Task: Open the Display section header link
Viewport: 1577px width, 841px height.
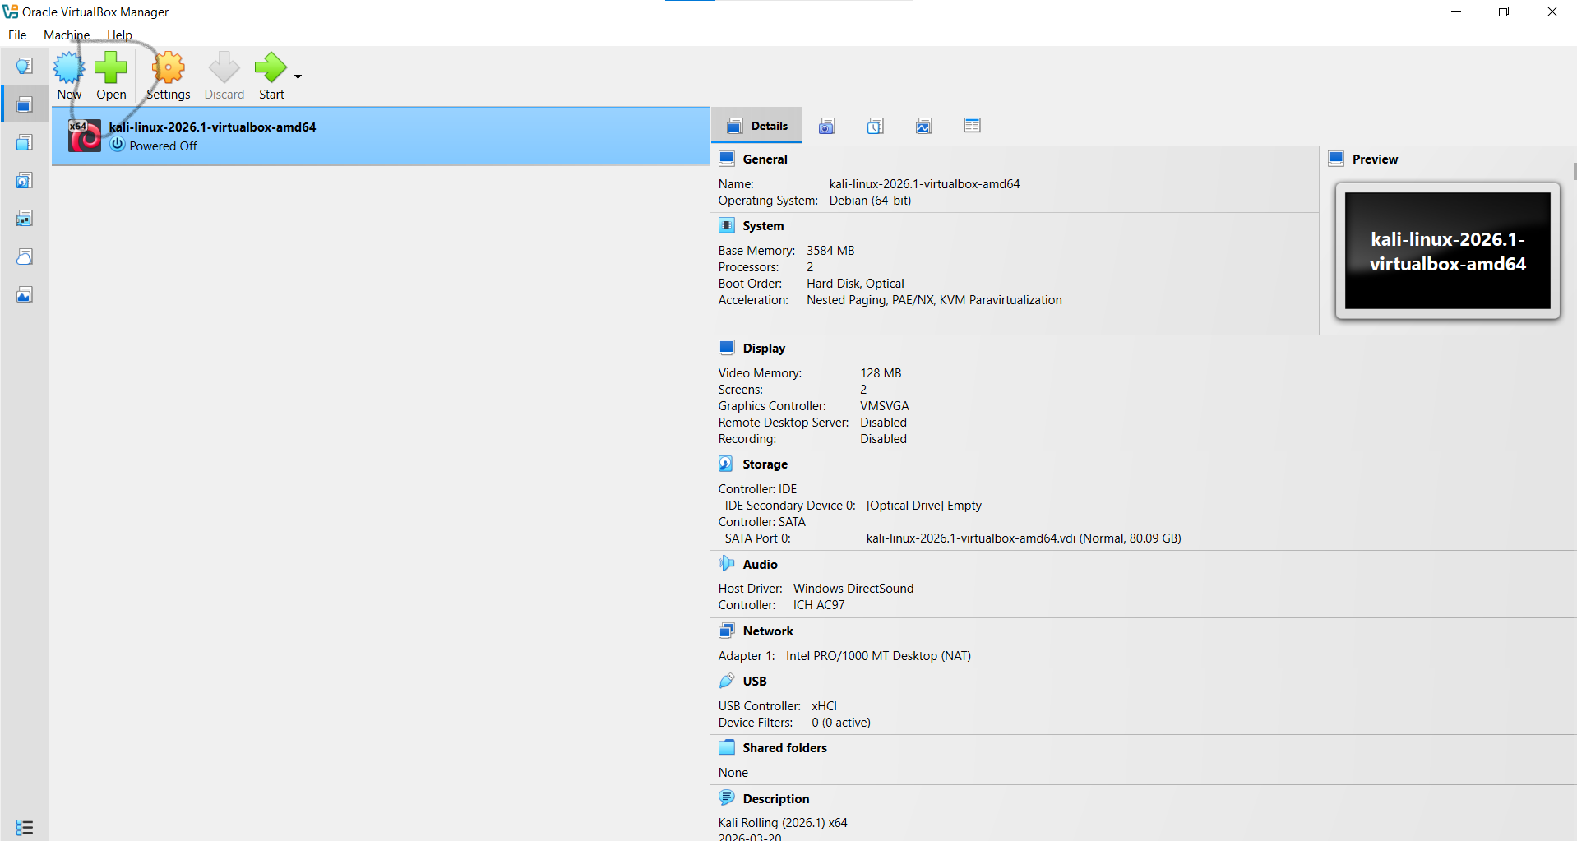Action: (x=764, y=349)
